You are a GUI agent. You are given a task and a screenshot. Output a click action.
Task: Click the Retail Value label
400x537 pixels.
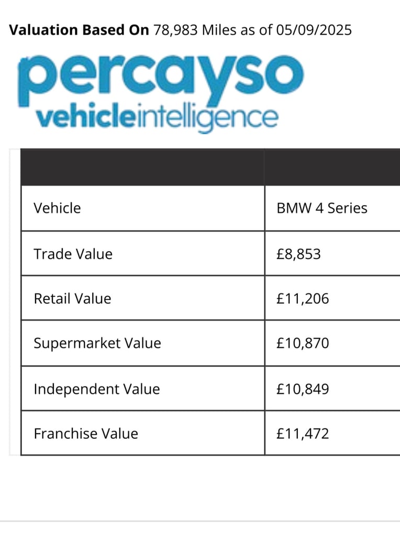[x=72, y=298]
